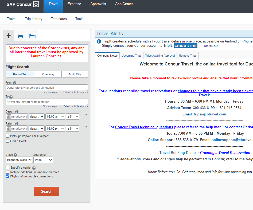The width and height of the screenshot is (253, 210).
Task: Click the Depart date mm/dd/yyyy field
Action: (19, 116)
